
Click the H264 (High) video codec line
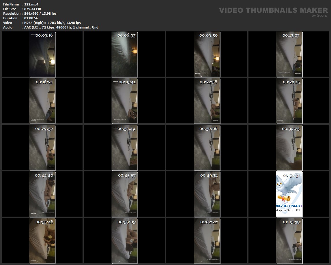point(52,23)
